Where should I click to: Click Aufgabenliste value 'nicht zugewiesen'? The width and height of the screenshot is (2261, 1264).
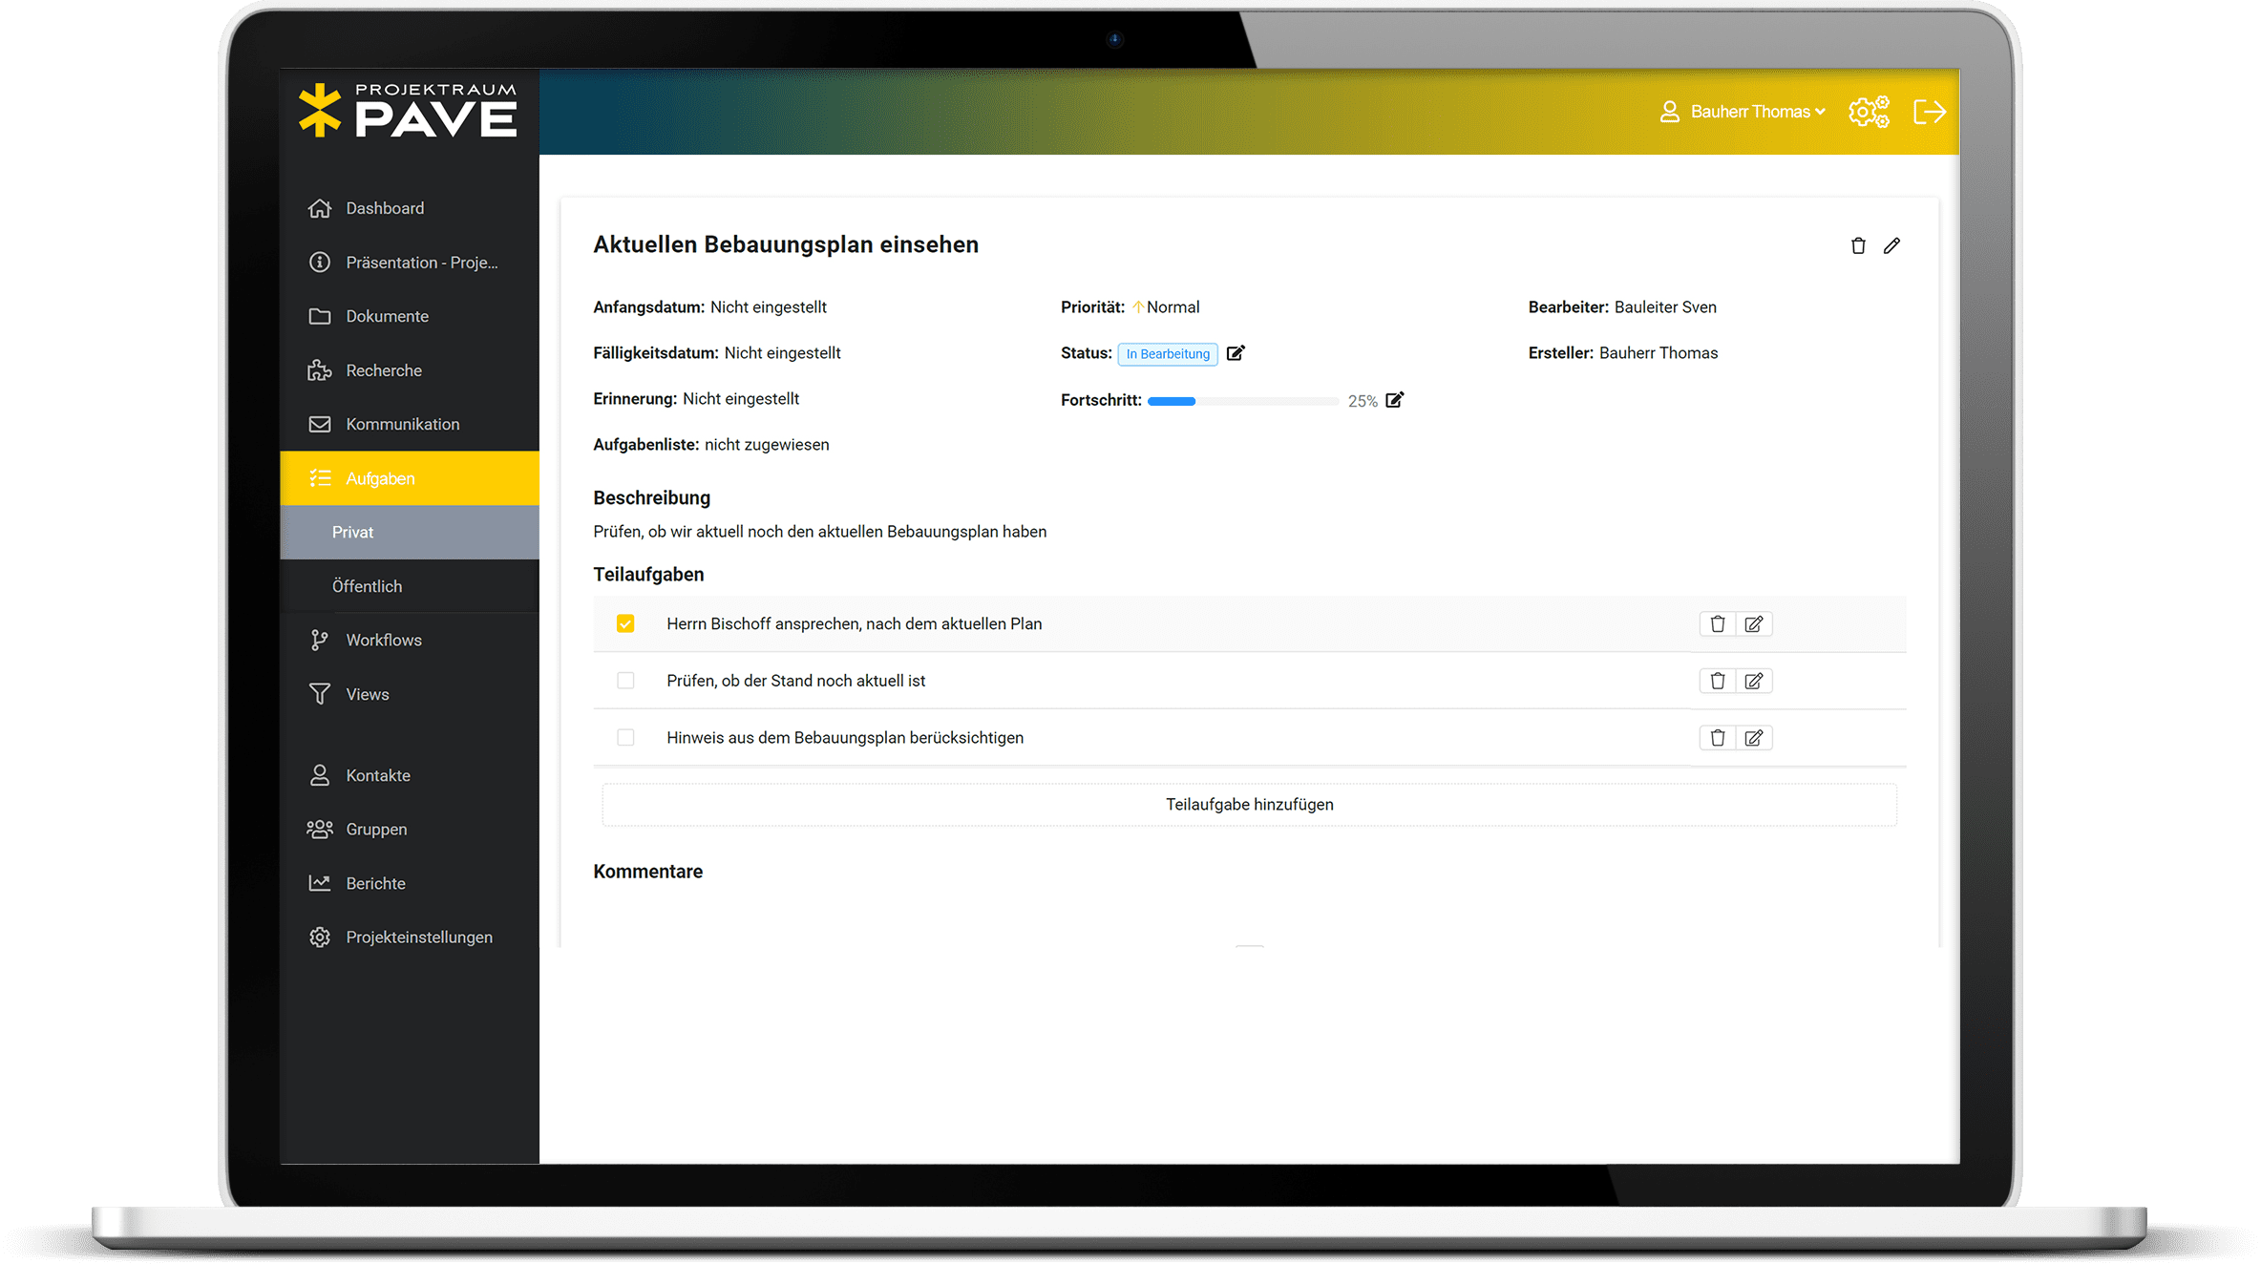click(767, 445)
